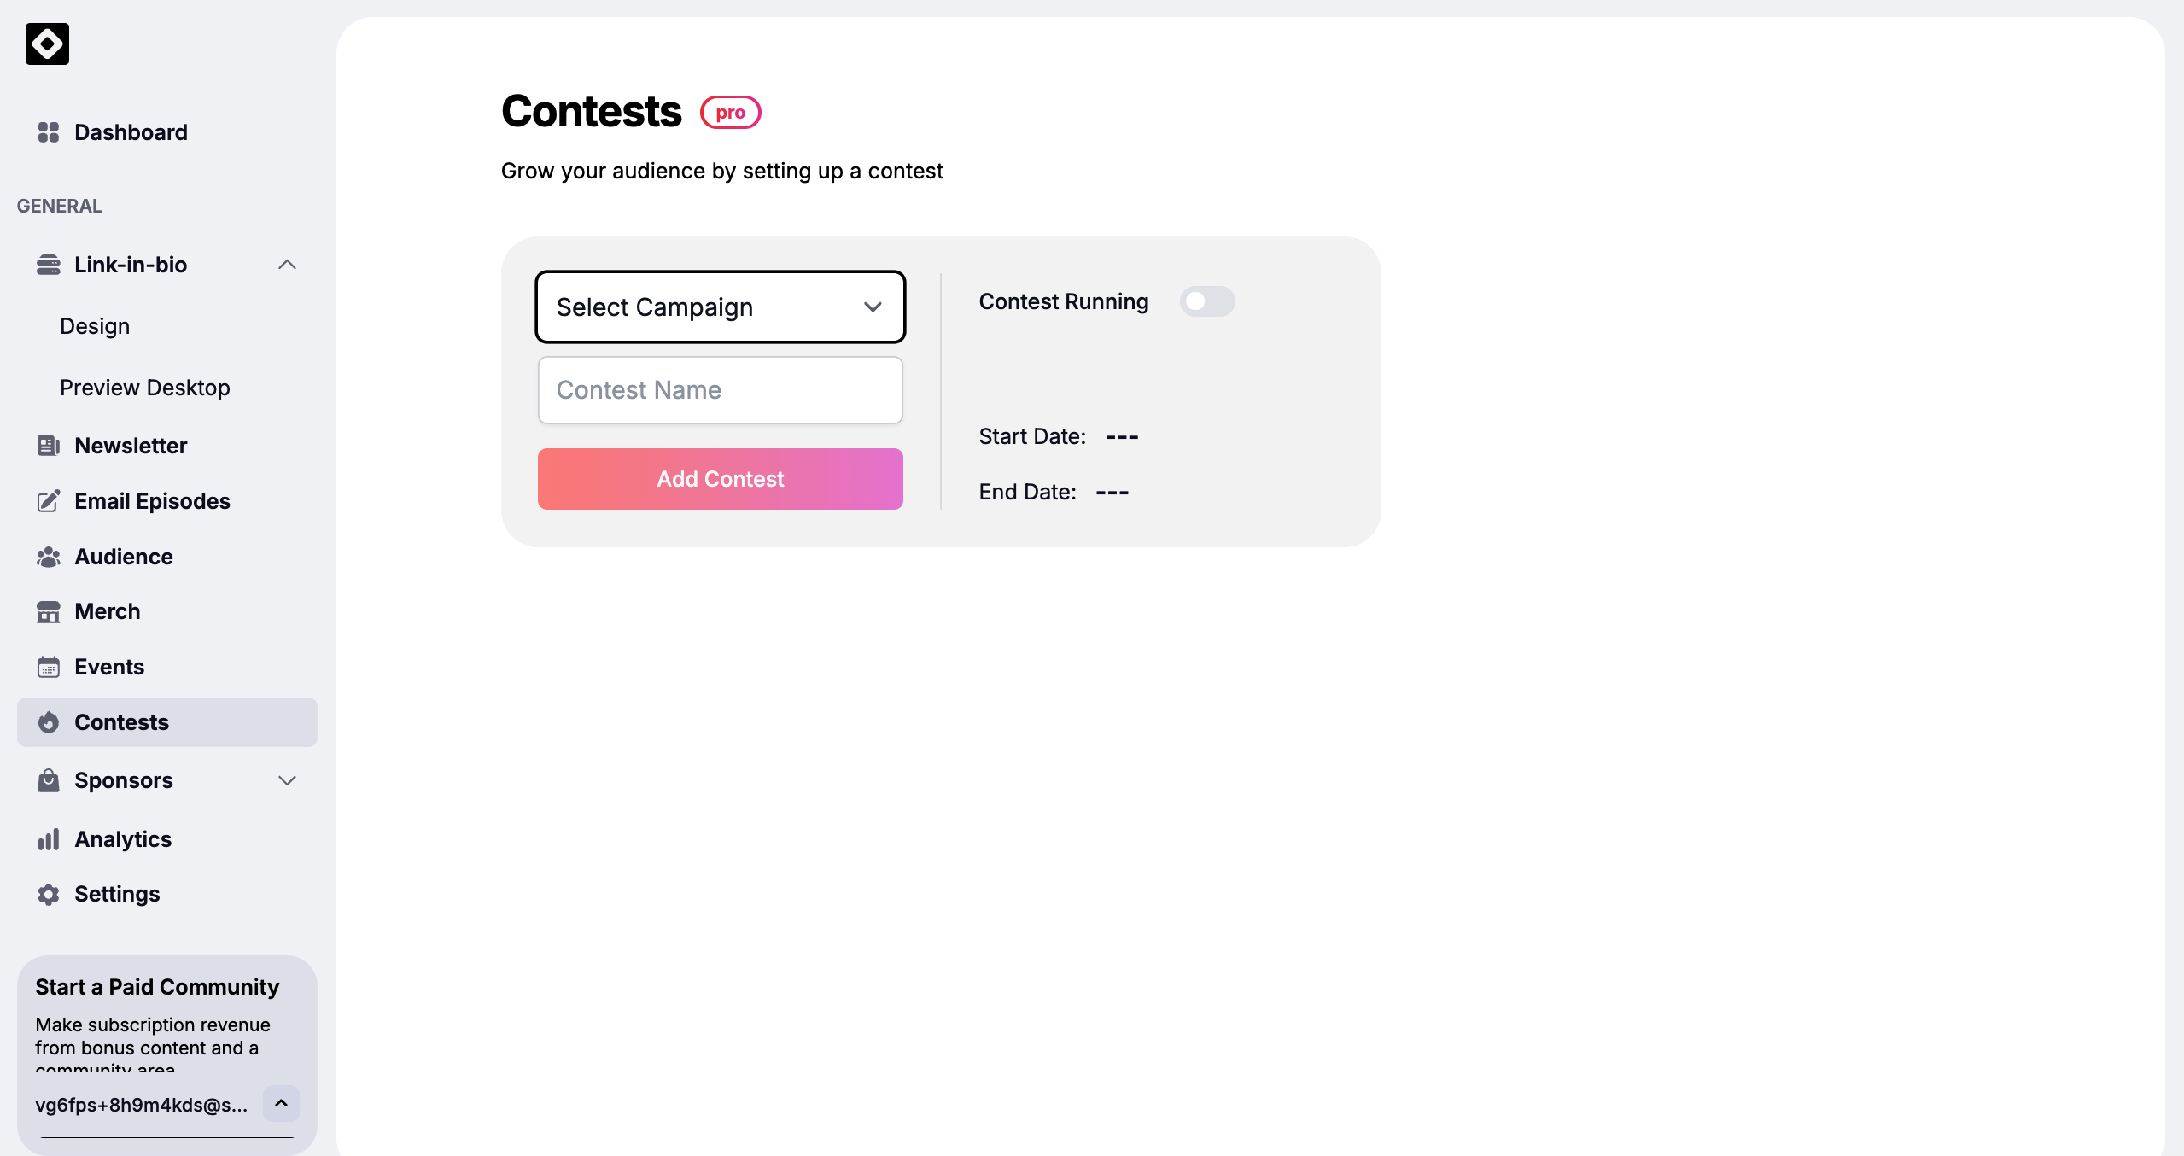Click the Settings gear icon
Viewport: 2184px width, 1156px height.
point(49,894)
